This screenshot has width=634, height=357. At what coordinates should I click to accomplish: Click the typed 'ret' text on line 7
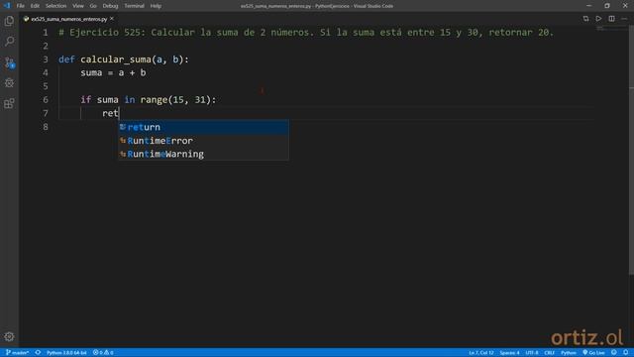pos(110,113)
